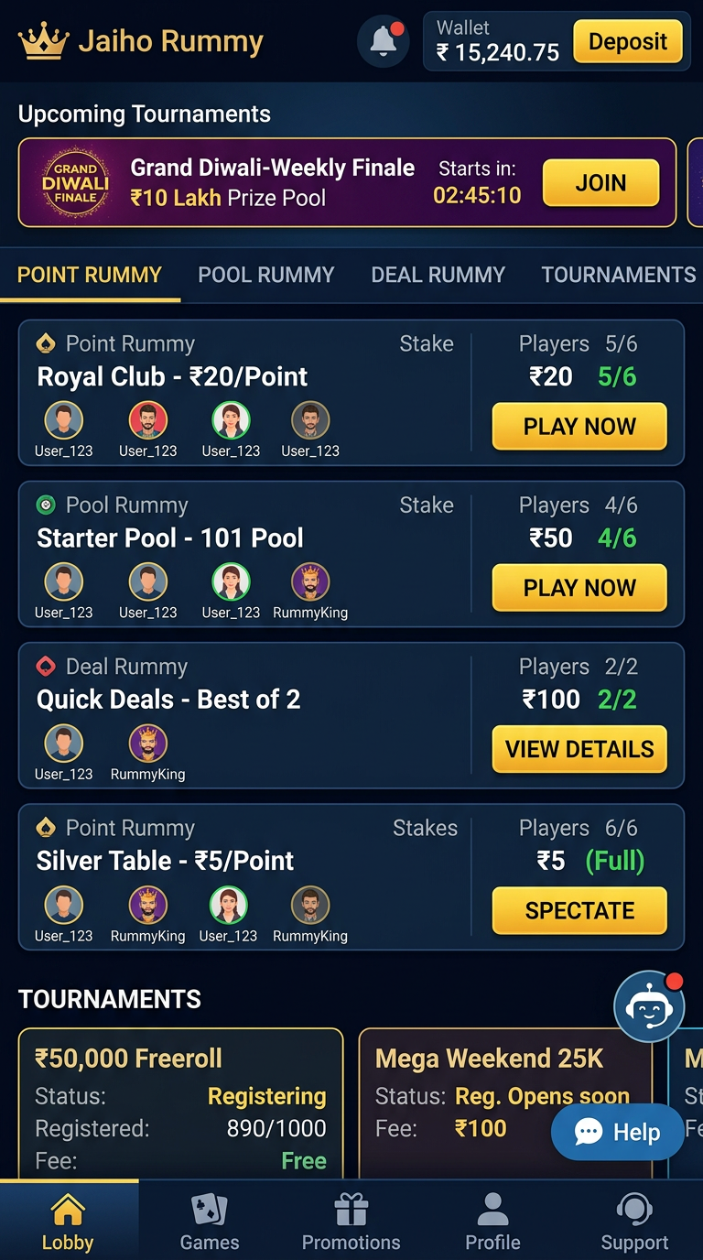Open notifications via the bell icon
The image size is (703, 1260).
(x=383, y=41)
